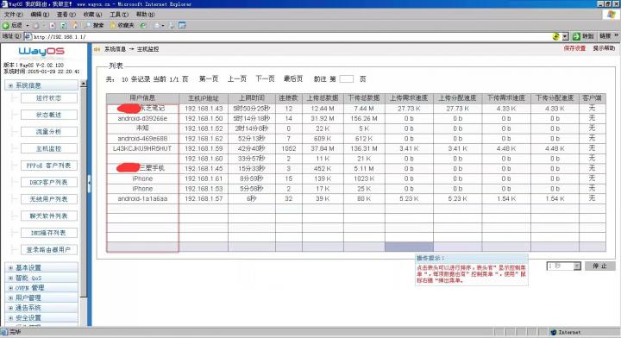The image size is (621, 338).
Task: Open 主机监控 in the sidebar
Action: coord(48,148)
